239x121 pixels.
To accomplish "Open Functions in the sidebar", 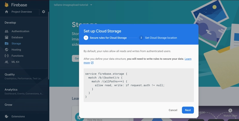I will [17, 56].
